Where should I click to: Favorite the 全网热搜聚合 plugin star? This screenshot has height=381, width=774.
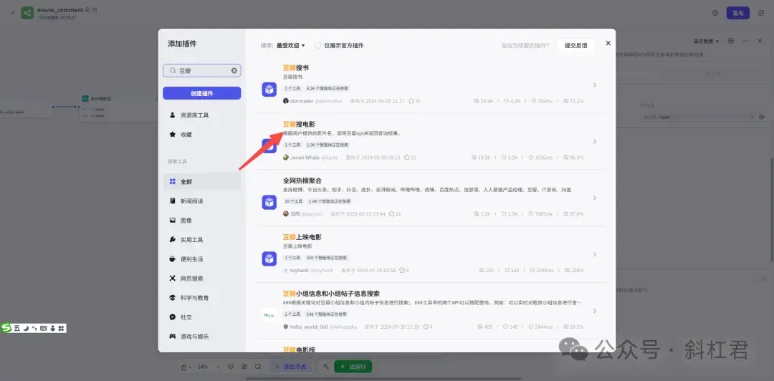pos(391,214)
